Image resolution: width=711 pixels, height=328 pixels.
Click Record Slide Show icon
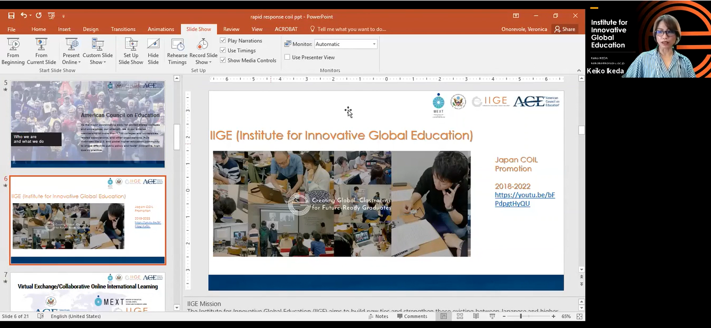pyautogui.click(x=203, y=45)
